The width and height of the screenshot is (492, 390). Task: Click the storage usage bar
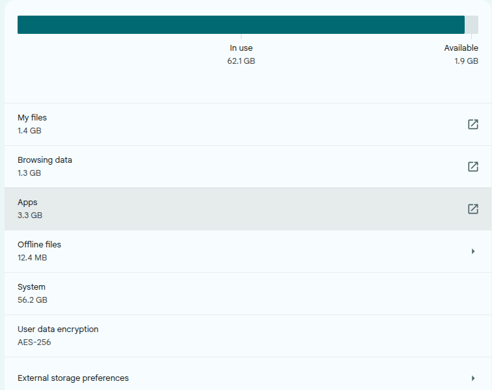tap(248, 25)
